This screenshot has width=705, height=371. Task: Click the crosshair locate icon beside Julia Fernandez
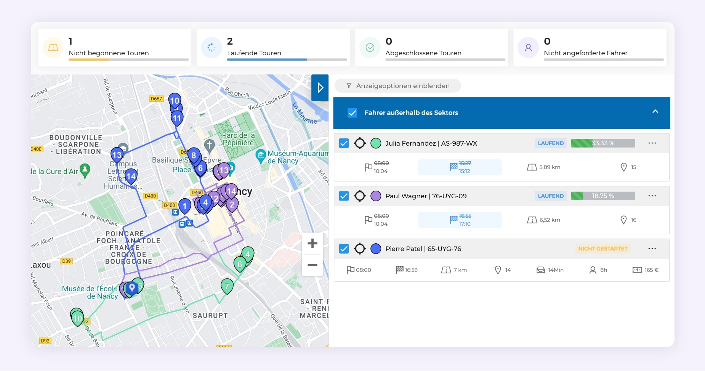(361, 143)
